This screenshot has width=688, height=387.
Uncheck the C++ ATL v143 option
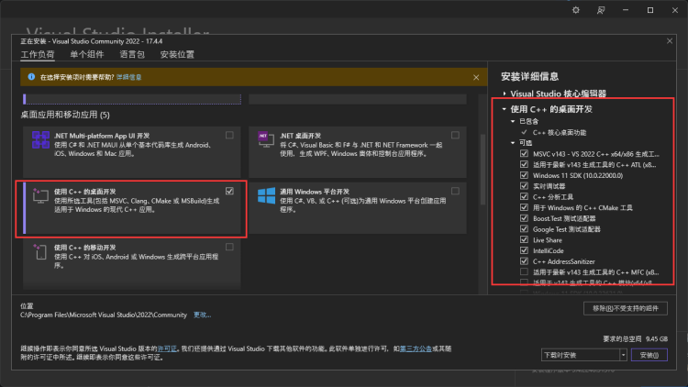coord(524,164)
